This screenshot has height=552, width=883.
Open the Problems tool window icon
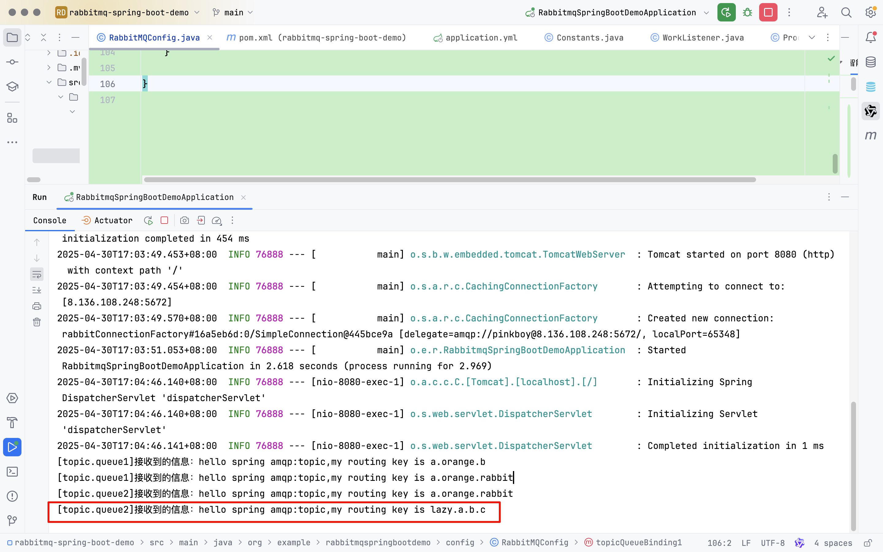[x=12, y=496]
